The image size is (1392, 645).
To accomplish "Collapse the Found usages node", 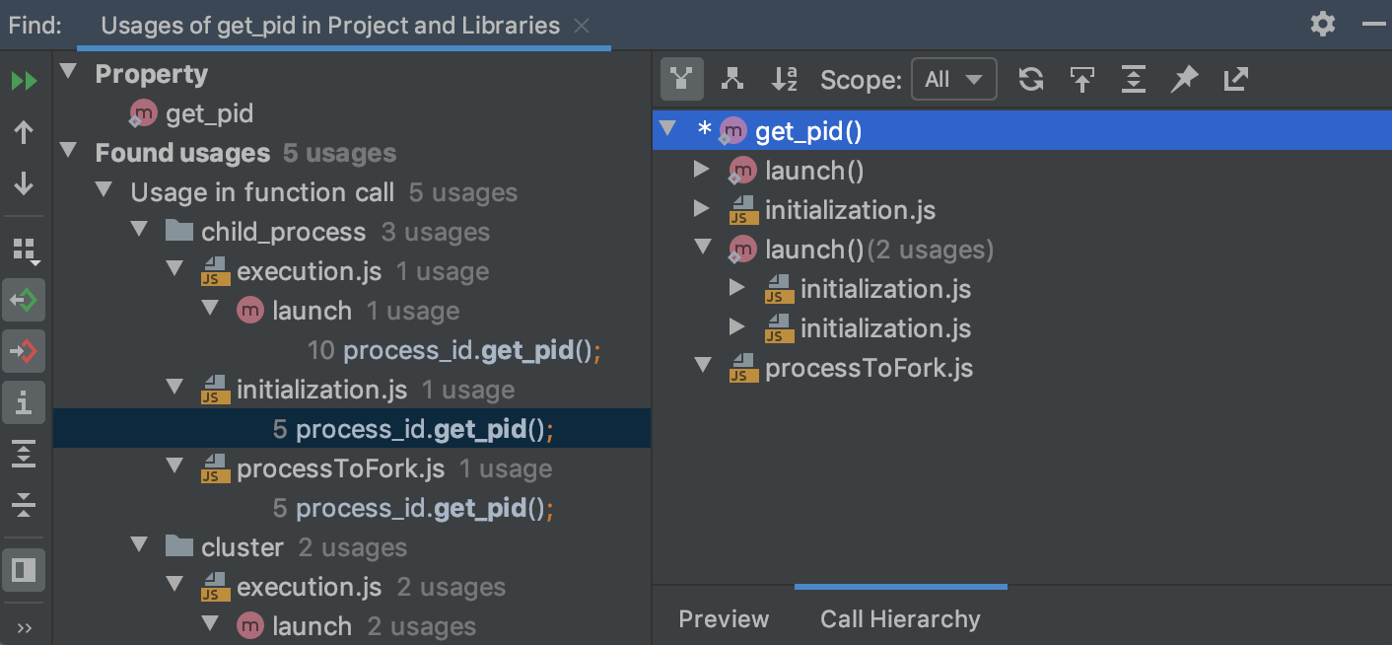I will 68,151.
